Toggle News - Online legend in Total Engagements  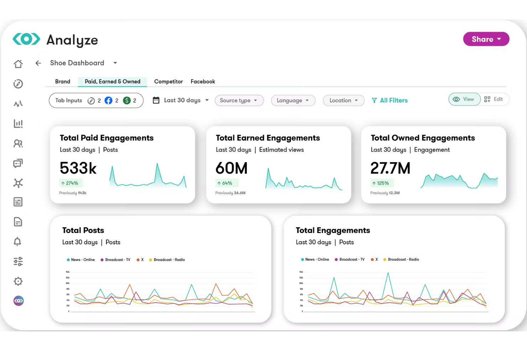315,259
